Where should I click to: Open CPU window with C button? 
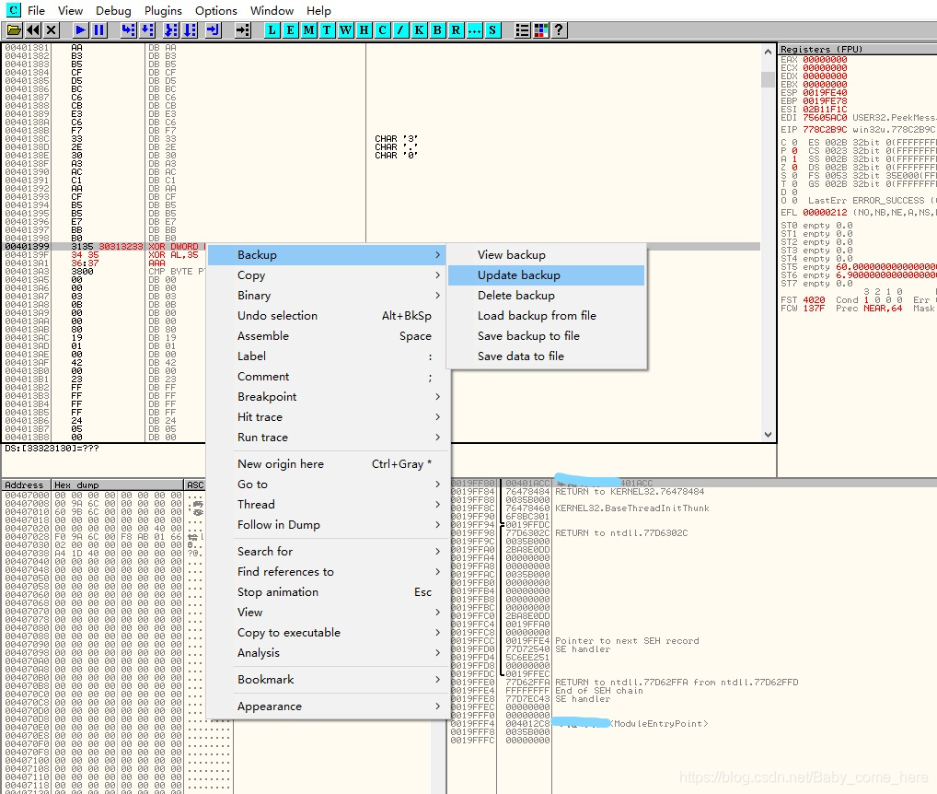point(383,29)
